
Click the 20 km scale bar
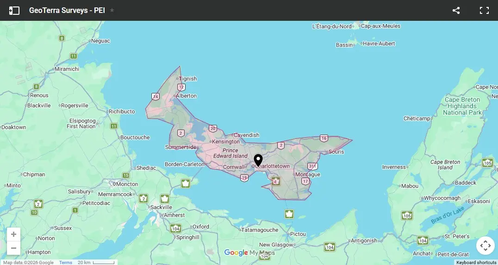pyautogui.click(x=96, y=263)
